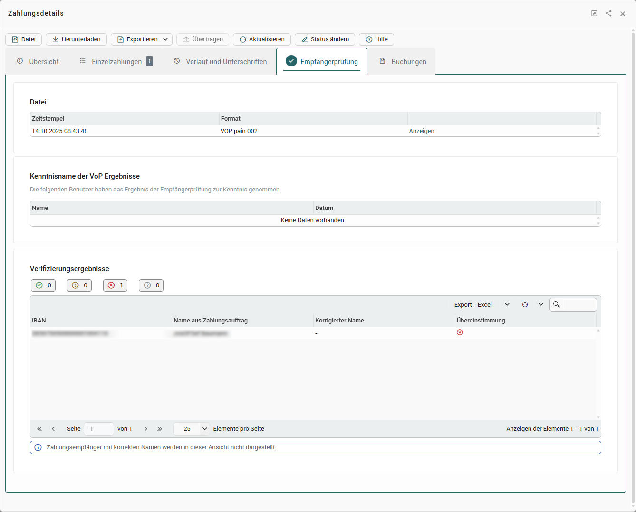Click the Datei toolbar button
The image size is (636, 512).
tap(24, 39)
